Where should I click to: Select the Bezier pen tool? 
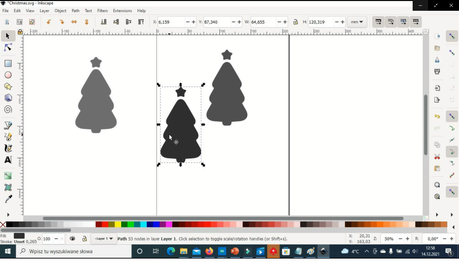pyautogui.click(x=8, y=125)
